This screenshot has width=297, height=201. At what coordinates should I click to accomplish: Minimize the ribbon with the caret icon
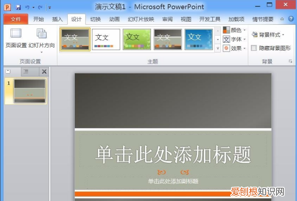282,19
